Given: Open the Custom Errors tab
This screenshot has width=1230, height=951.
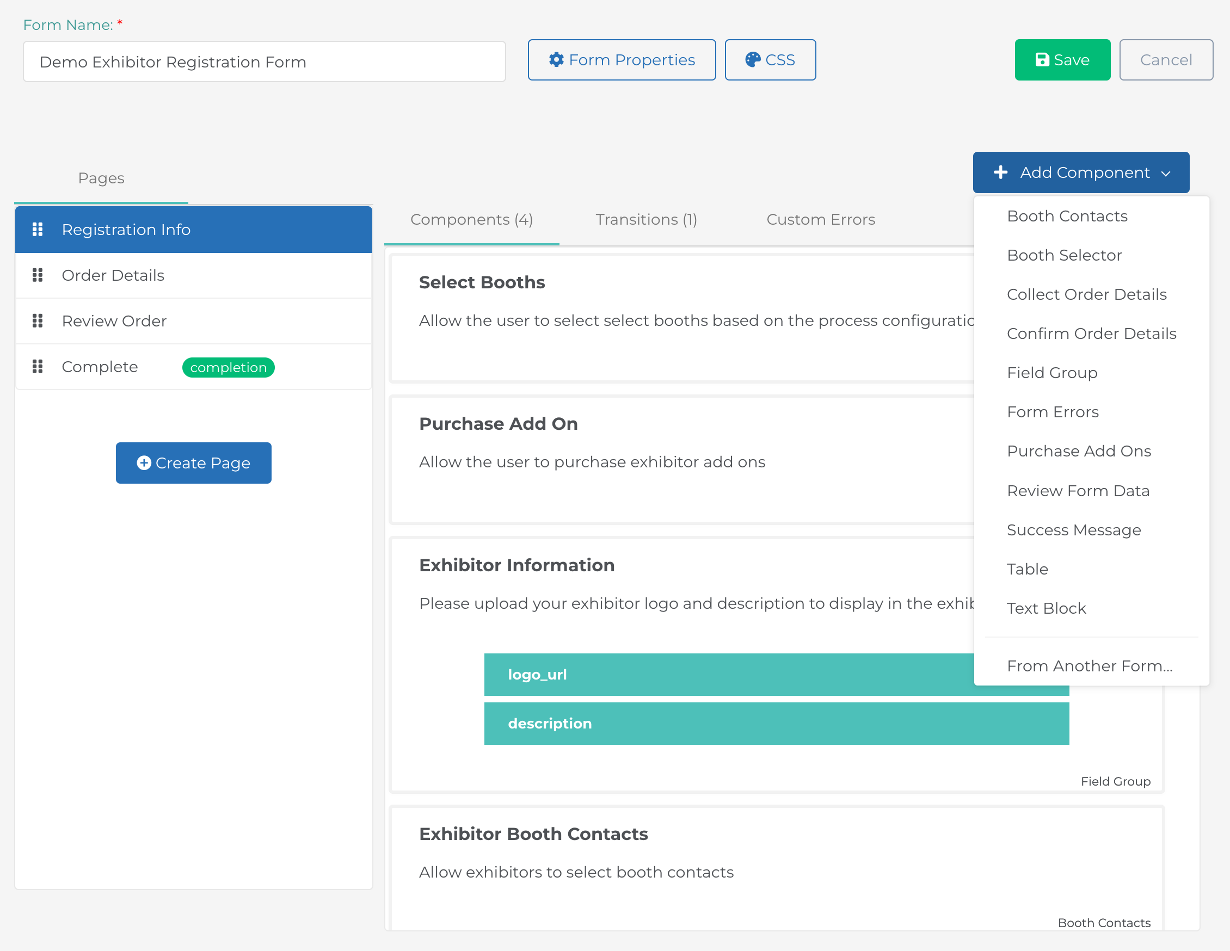Looking at the screenshot, I should click(821, 220).
